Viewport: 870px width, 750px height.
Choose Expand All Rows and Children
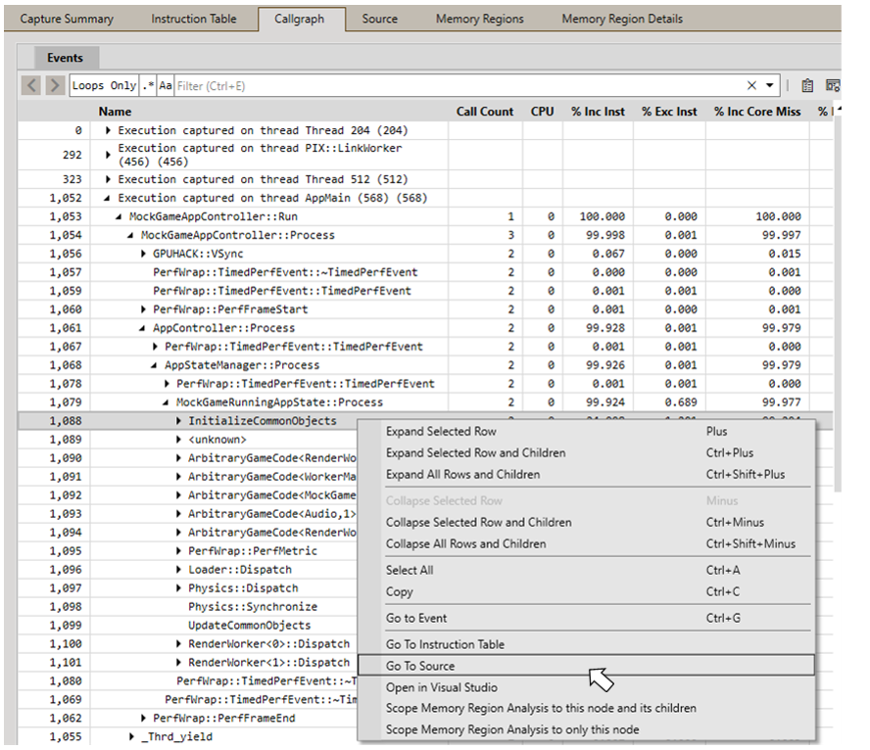[587, 475]
